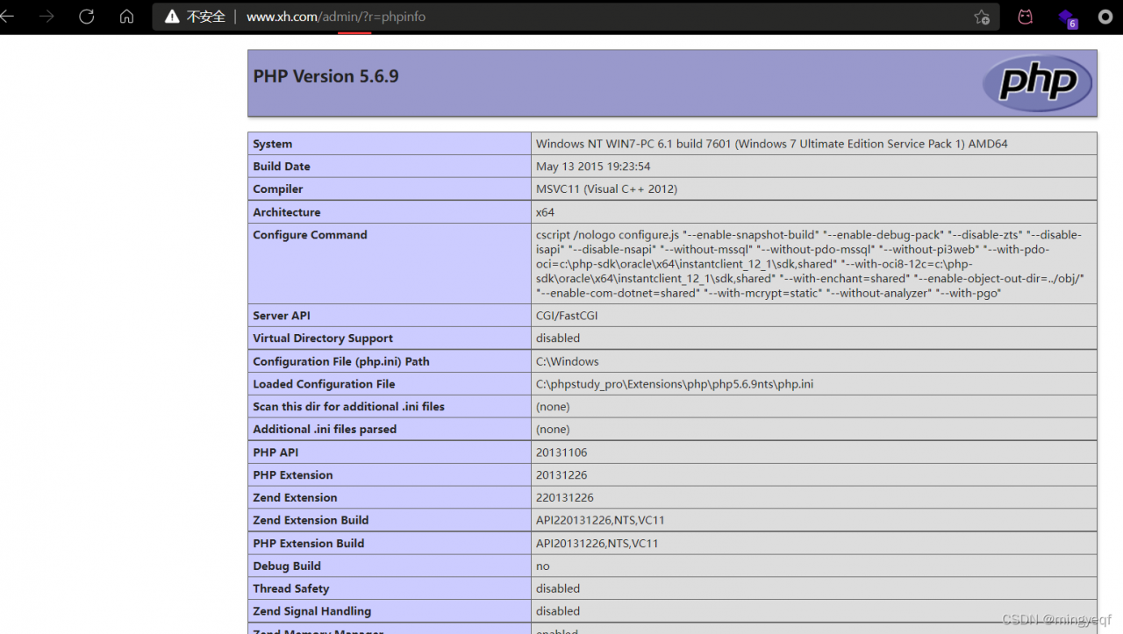This screenshot has width=1123, height=634.
Task: Select Virtual Directory Support 'disabled' value
Action: tap(558, 338)
